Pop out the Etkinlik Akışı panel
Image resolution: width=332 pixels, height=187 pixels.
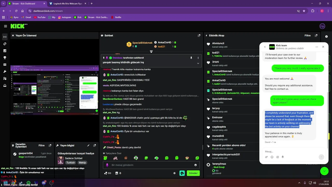pos(316,36)
